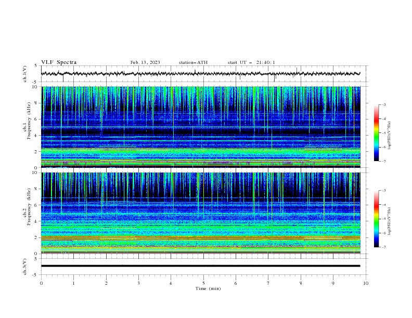
Task: Click the "3" tick on the time axis
Action: point(138,283)
